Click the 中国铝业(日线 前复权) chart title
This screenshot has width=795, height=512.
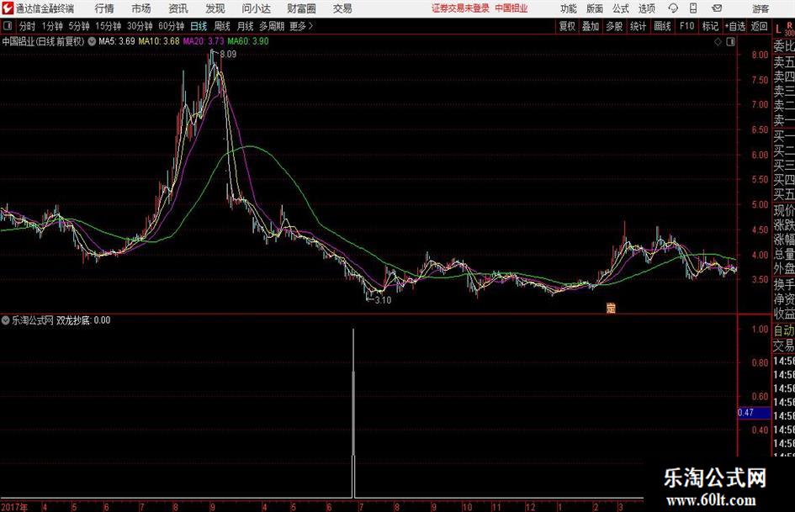(x=43, y=41)
